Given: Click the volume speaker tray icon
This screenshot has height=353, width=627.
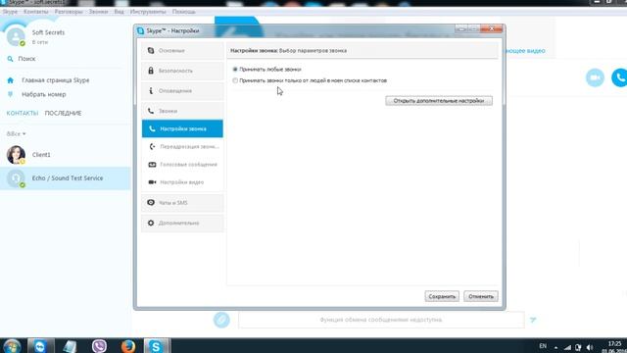Looking at the screenshot, I should [x=590, y=347].
